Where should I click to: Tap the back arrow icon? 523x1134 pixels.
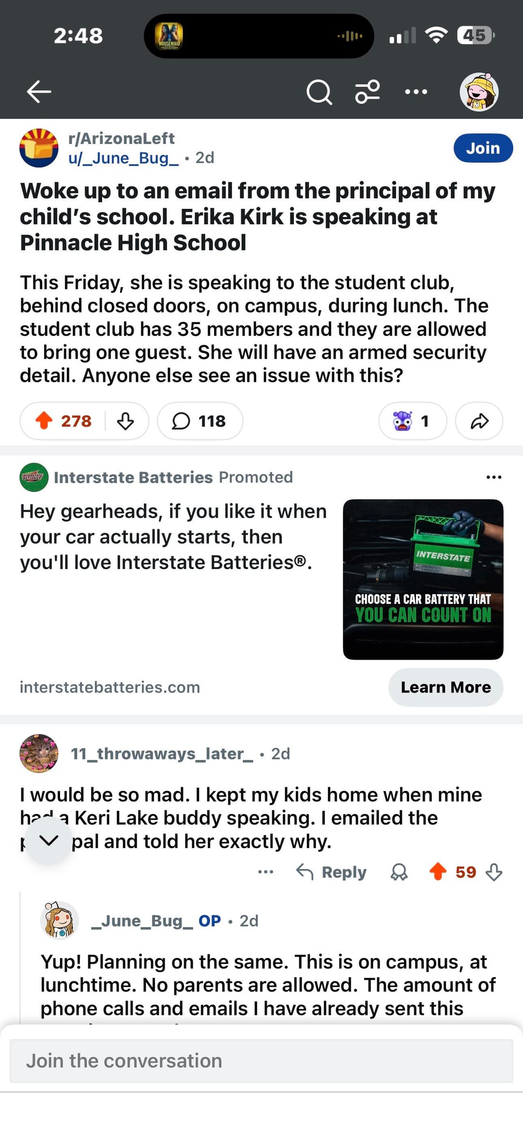pos(39,92)
